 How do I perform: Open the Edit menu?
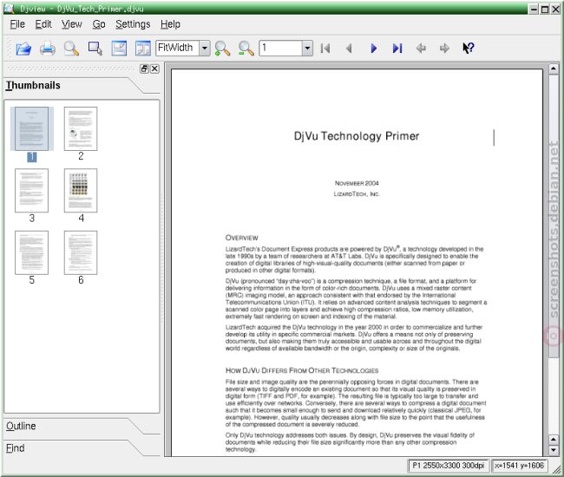coord(43,24)
